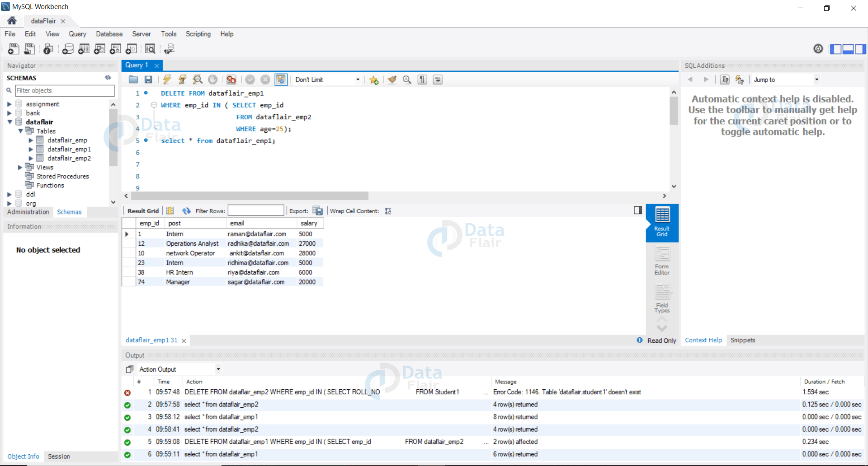Image resolution: width=868 pixels, height=466 pixels.
Task: Open find panel magnifier icon
Action: click(x=407, y=79)
